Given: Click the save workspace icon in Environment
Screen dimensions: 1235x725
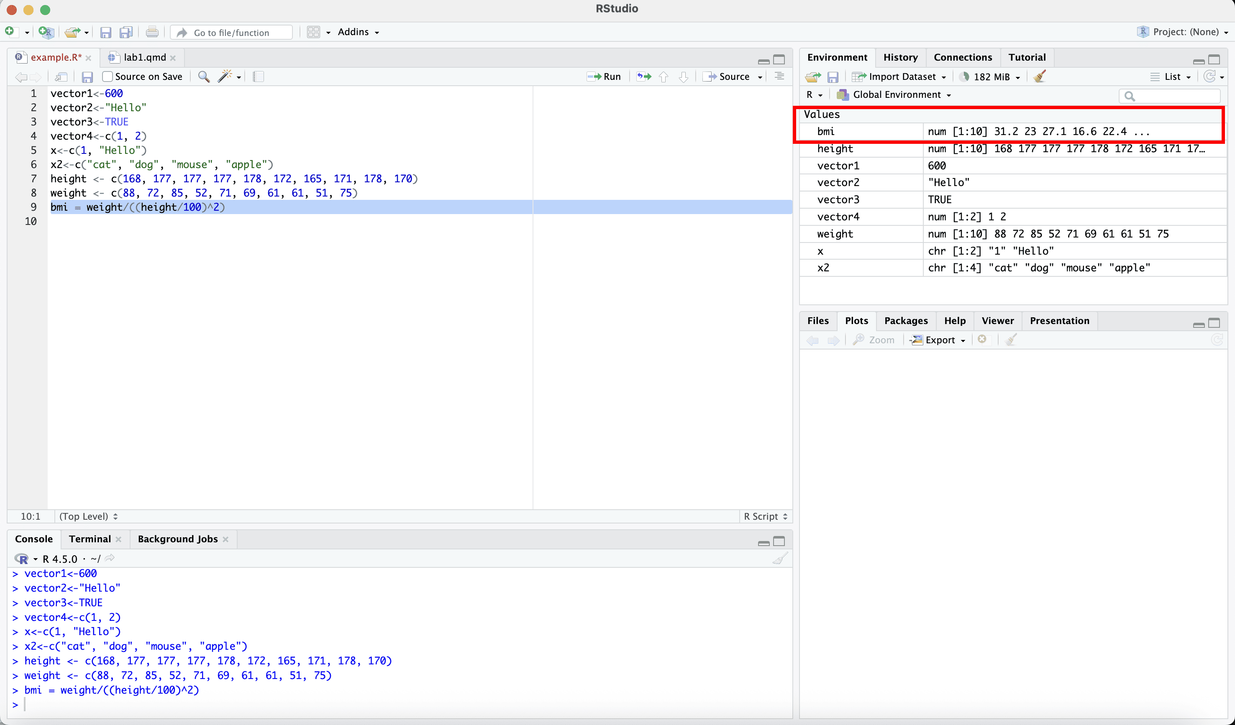Looking at the screenshot, I should 833,77.
